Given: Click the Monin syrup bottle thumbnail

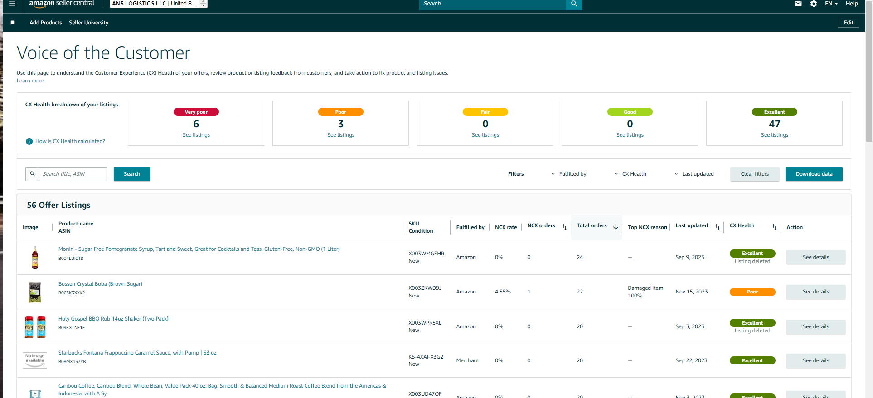Looking at the screenshot, I should (35, 257).
